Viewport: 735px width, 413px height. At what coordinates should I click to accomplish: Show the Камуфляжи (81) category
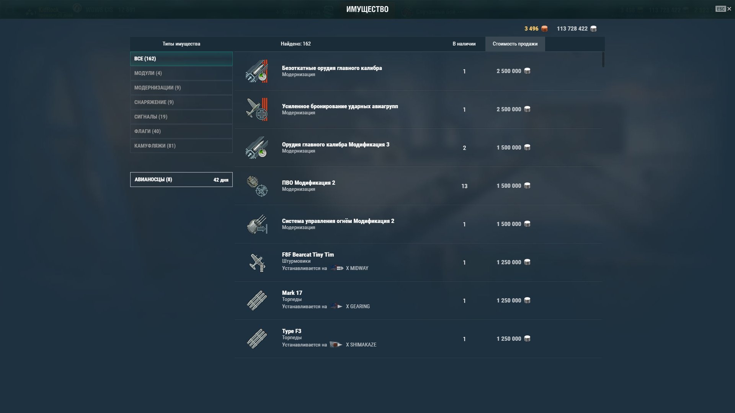181,146
